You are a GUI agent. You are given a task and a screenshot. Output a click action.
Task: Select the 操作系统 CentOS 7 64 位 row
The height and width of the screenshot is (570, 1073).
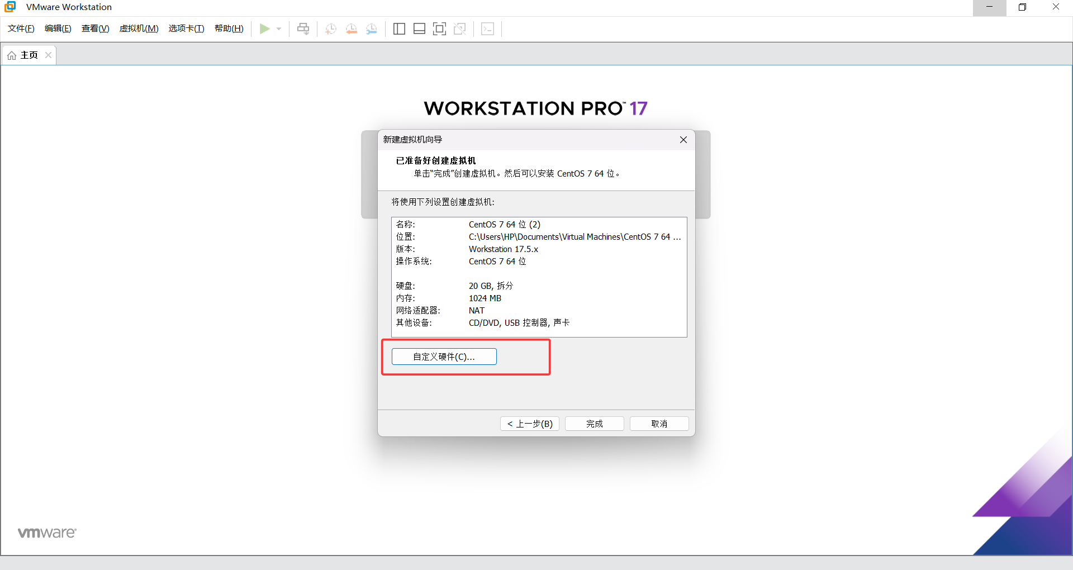pos(539,262)
